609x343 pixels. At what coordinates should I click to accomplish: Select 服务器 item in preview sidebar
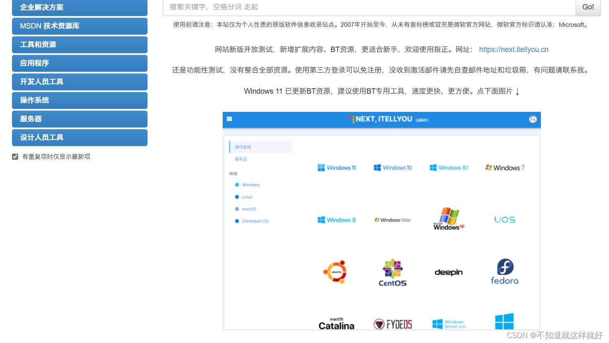241,159
